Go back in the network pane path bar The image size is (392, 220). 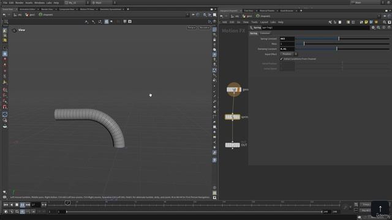click(222, 16)
